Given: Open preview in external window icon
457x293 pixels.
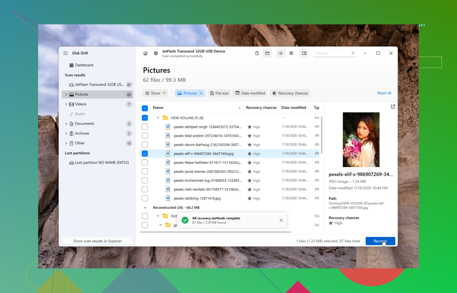Looking at the screenshot, I should click(393, 107).
